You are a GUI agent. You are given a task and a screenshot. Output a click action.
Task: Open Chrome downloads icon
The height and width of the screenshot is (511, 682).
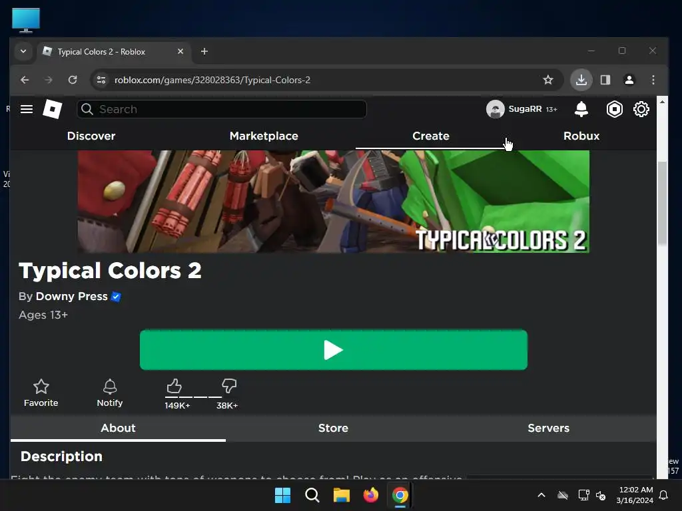coord(581,80)
